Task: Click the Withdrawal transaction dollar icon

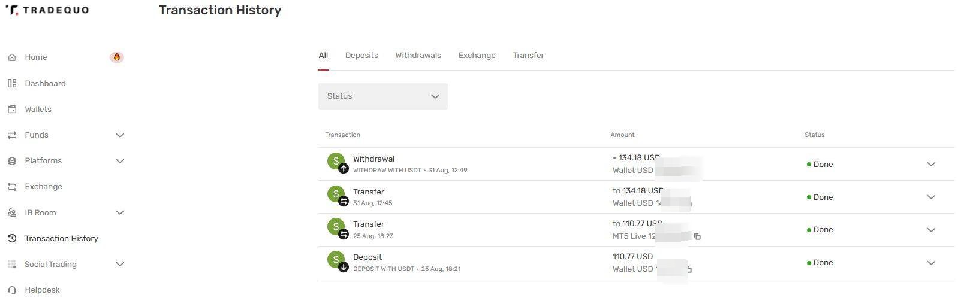Action: tap(338, 162)
